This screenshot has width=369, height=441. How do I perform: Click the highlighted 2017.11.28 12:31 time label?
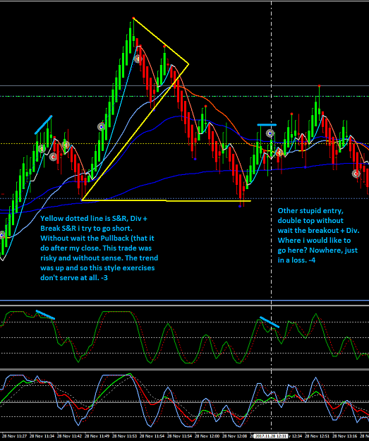pos(270,436)
